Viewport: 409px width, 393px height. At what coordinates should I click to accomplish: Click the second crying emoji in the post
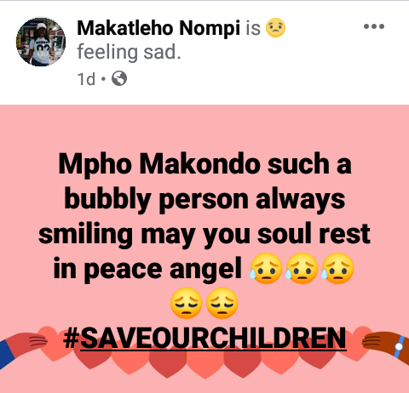click(x=302, y=268)
